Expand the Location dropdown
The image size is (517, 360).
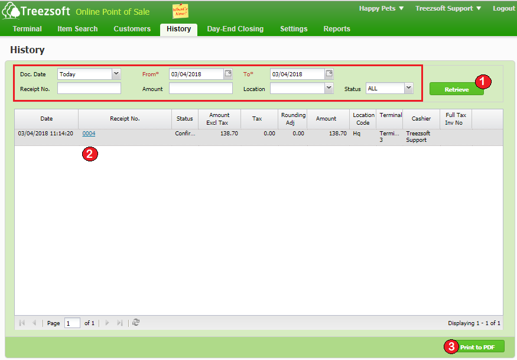(x=329, y=88)
